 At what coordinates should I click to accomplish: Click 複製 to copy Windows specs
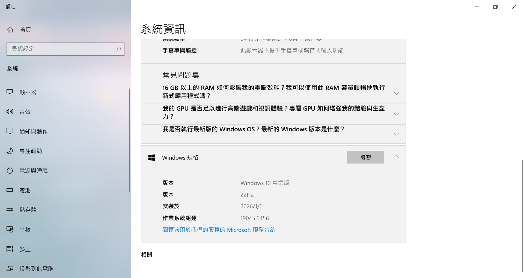click(x=365, y=157)
